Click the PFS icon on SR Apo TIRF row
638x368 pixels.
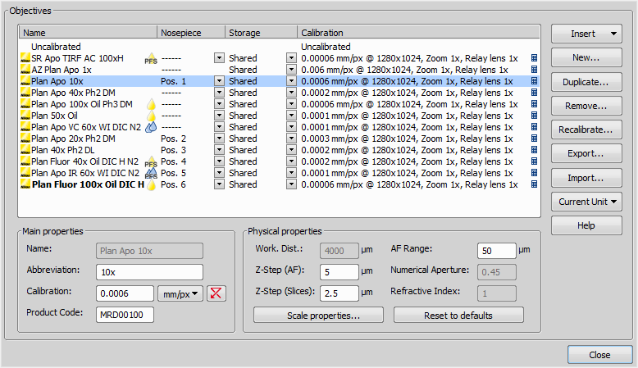tap(150, 59)
